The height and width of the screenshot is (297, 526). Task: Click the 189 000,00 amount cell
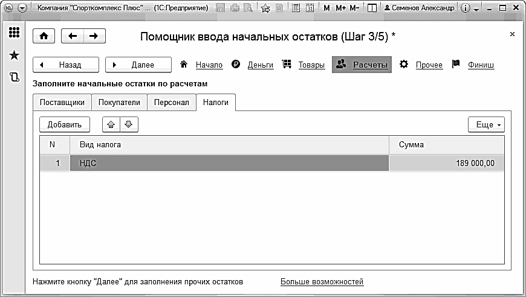pos(447,163)
